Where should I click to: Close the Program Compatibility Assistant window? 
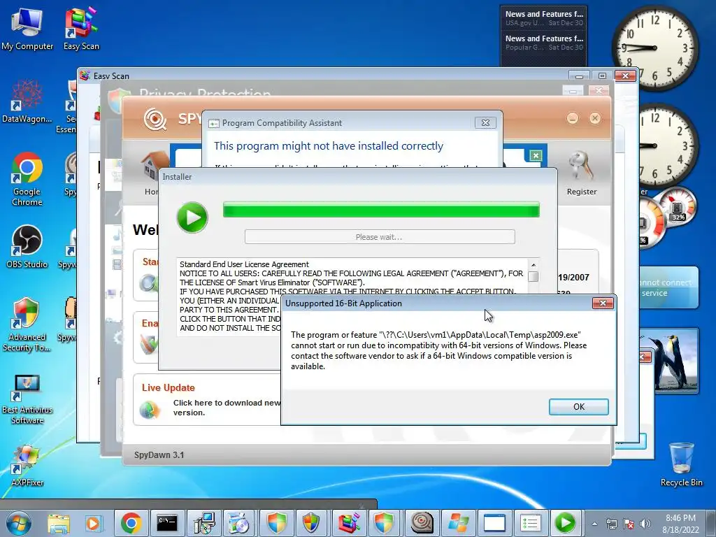(485, 123)
